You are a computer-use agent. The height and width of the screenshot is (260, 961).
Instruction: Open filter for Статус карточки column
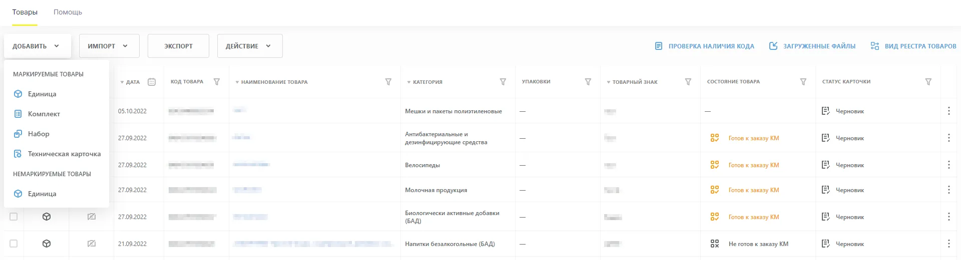pos(928,82)
